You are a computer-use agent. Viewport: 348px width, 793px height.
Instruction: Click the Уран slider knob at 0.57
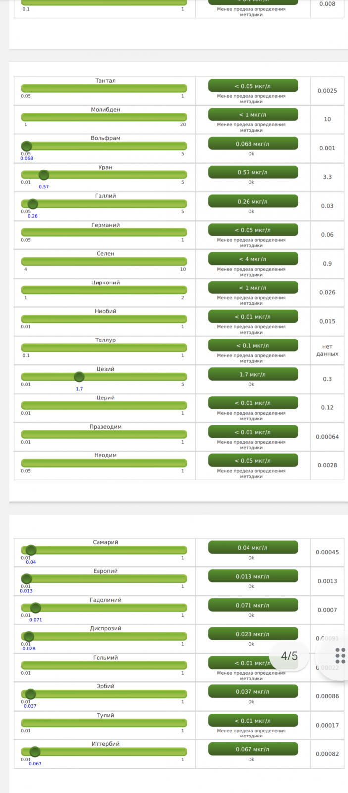coord(44,175)
